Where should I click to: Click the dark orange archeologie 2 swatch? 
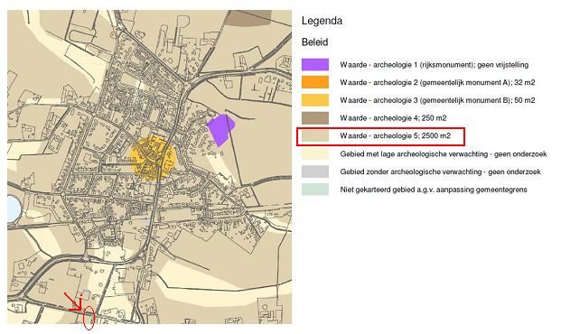[x=315, y=82]
